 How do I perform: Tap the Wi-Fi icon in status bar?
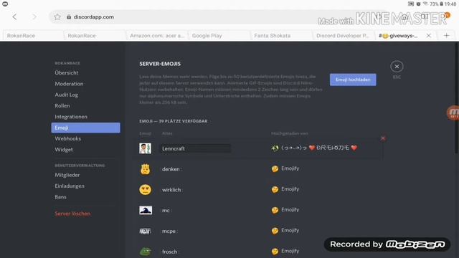pyautogui.click(x=425, y=4)
